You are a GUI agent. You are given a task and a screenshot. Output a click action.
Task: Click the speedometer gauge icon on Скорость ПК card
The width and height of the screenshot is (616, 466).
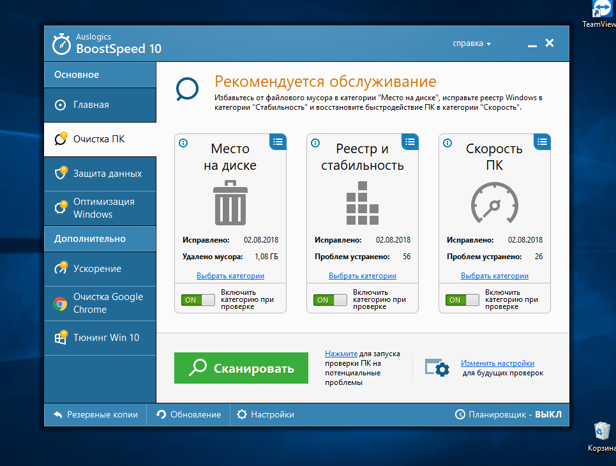tap(495, 203)
